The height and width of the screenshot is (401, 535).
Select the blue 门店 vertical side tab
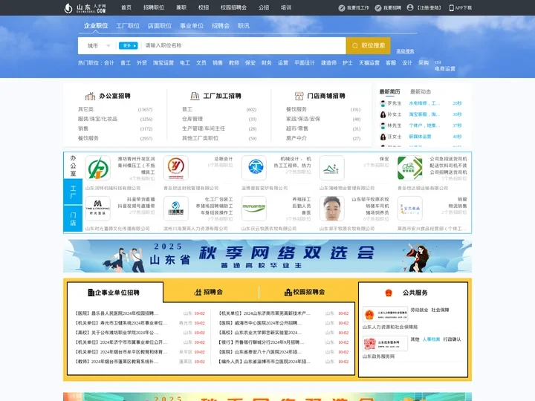73,218
